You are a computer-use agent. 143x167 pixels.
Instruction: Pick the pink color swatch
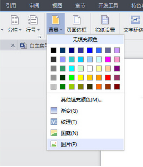pyautogui.click(x=117, y=59)
